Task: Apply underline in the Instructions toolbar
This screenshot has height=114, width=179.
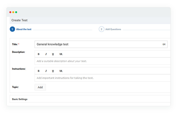Action: tap(53, 71)
